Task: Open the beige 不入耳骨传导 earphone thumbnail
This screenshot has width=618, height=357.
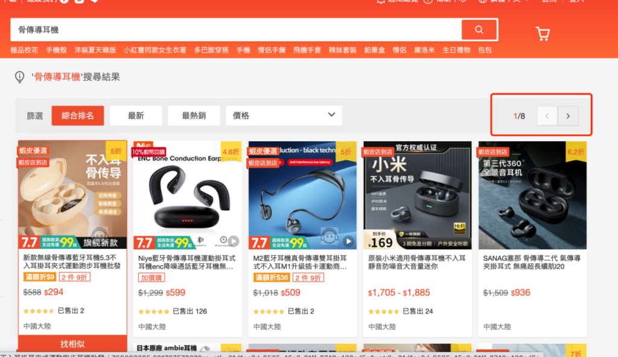Action: (72, 195)
